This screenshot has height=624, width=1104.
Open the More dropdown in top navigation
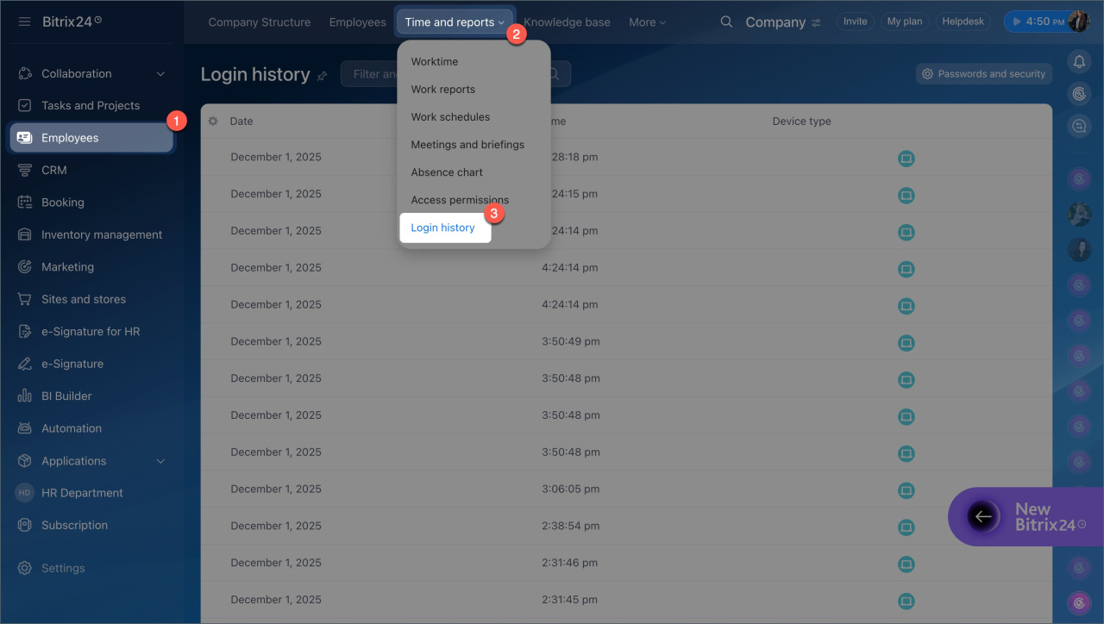click(x=647, y=22)
